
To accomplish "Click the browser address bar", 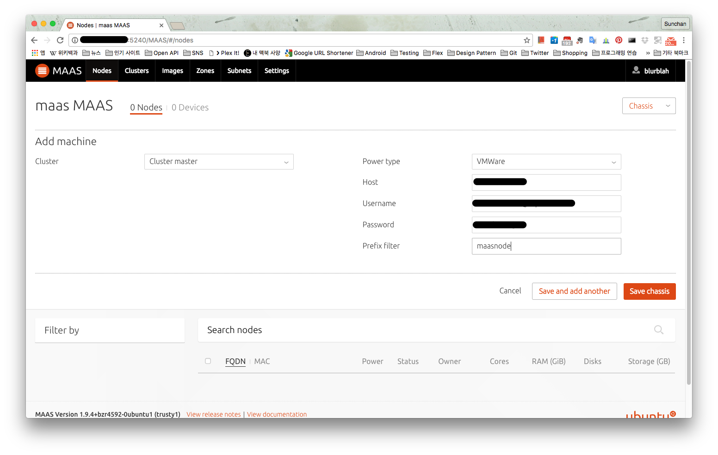I will coord(301,40).
